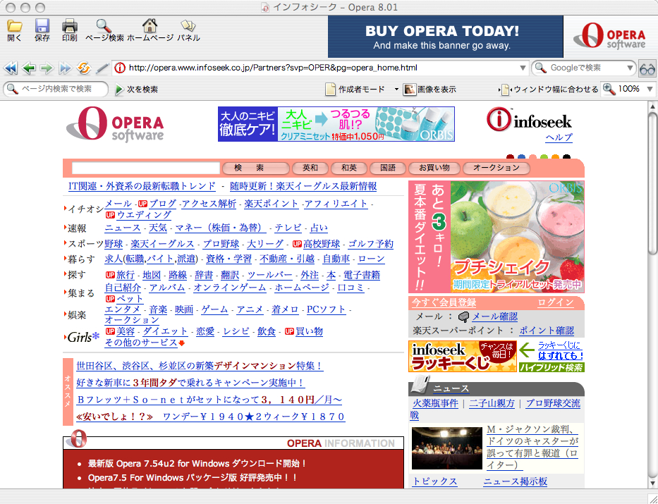Viewport: 658px width, 504px height.
Task: Open the ハイブリッド検索 green button
Action: click(552, 368)
